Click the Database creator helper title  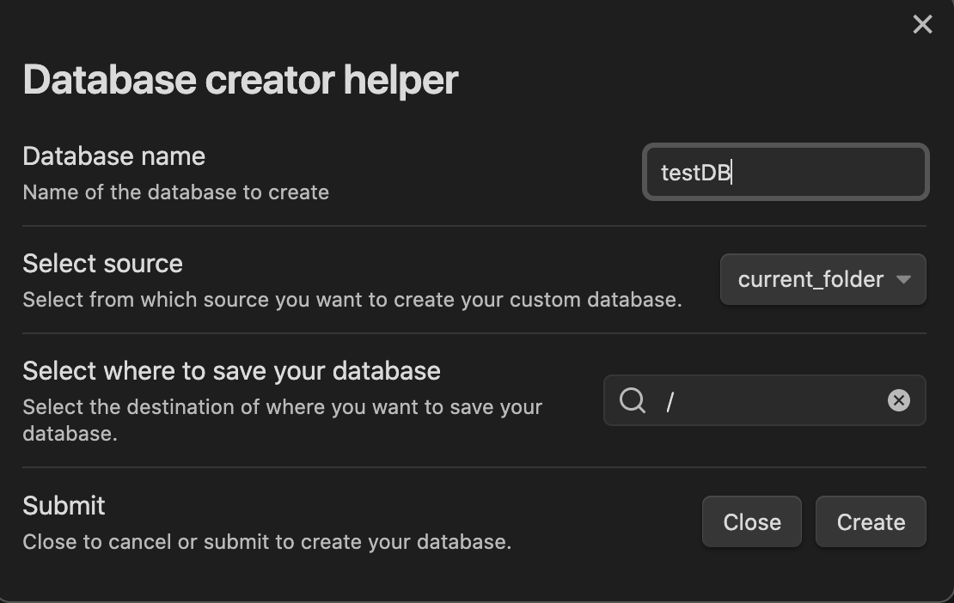click(x=241, y=79)
